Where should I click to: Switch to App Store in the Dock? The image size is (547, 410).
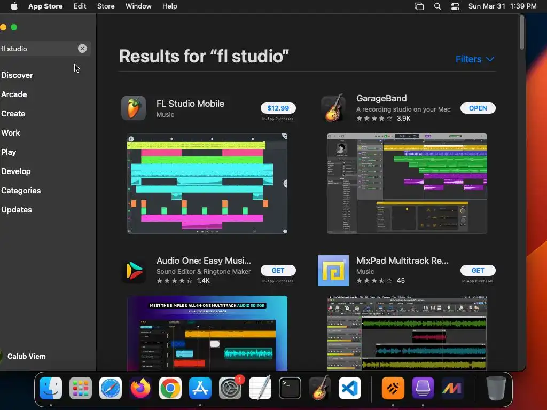point(200,388)
